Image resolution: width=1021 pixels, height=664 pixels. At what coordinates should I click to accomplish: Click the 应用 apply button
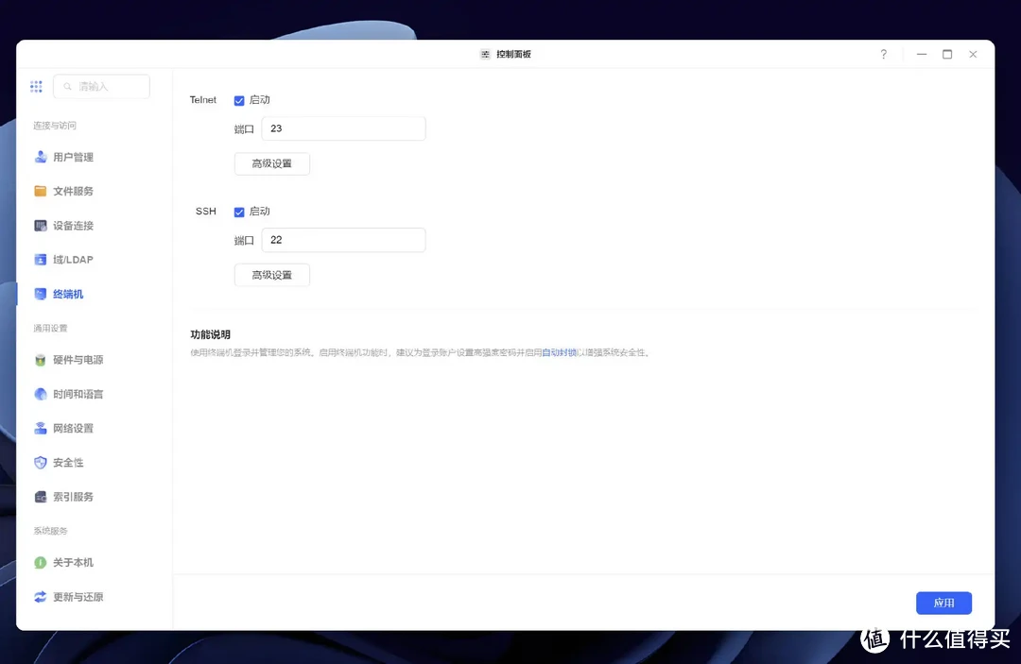pyautogui.click(x=943, y=603)
